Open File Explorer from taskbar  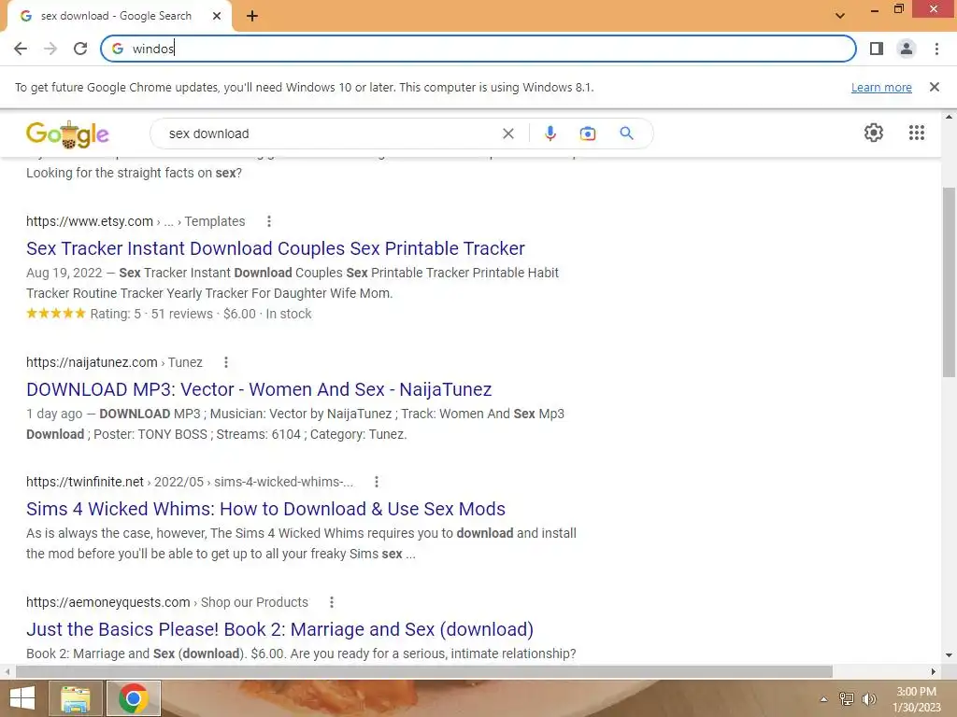[75, 698]
